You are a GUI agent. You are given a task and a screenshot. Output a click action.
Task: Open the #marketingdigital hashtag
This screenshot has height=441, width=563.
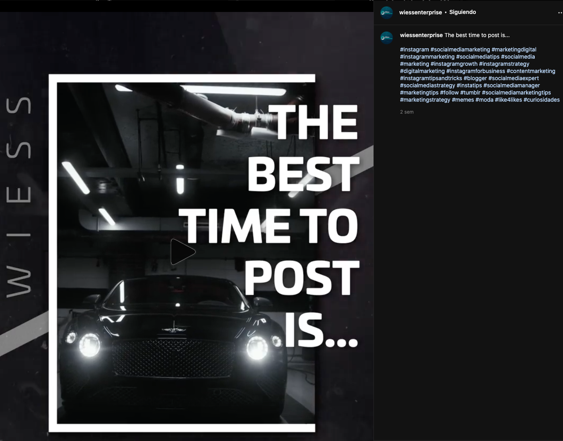(514, 49)
